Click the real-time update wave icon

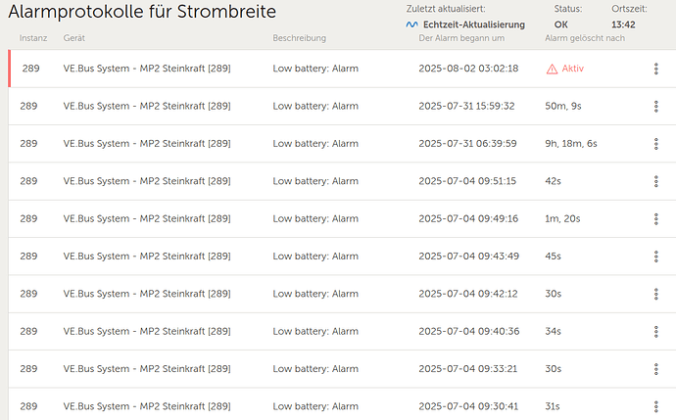point(411,24)
